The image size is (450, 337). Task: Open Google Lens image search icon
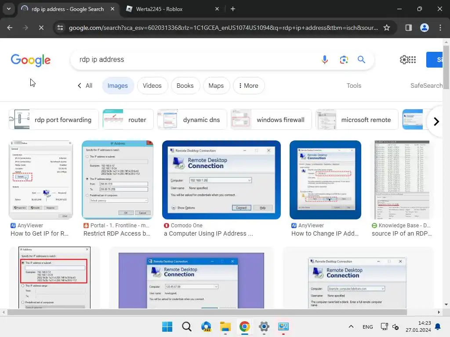click(x=344, y=60)
